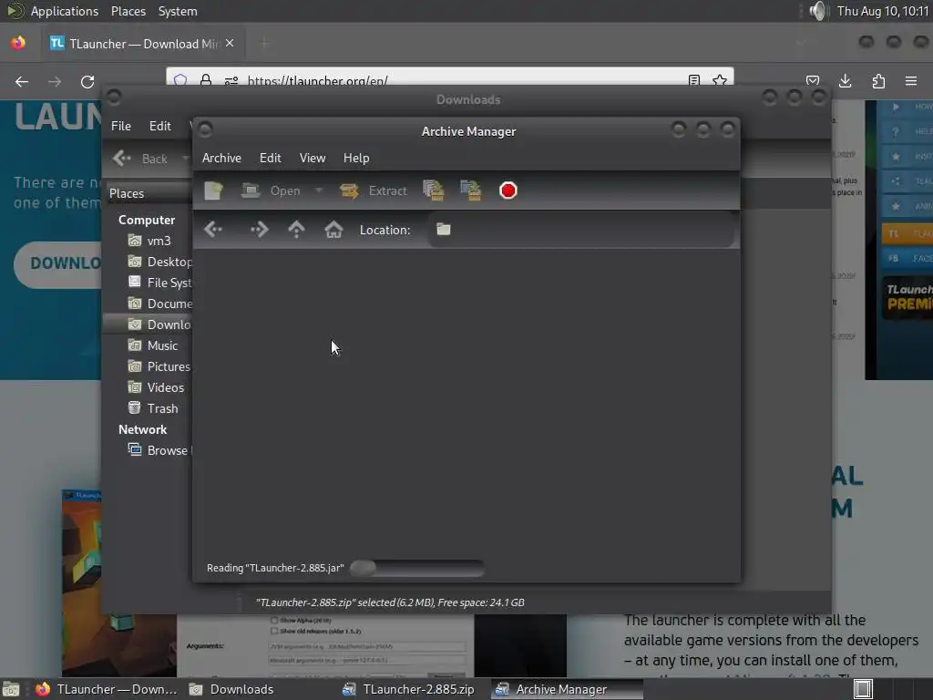Select the TLauncher Firefox tab
933x700 pixels.
143,44
